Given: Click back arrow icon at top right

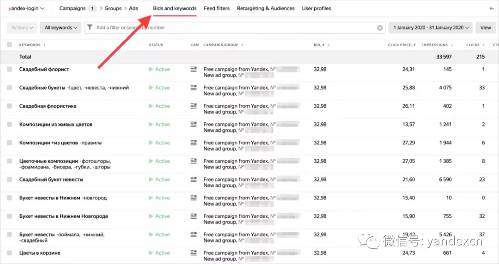Looking at the screenshot, I should [492, 8].
